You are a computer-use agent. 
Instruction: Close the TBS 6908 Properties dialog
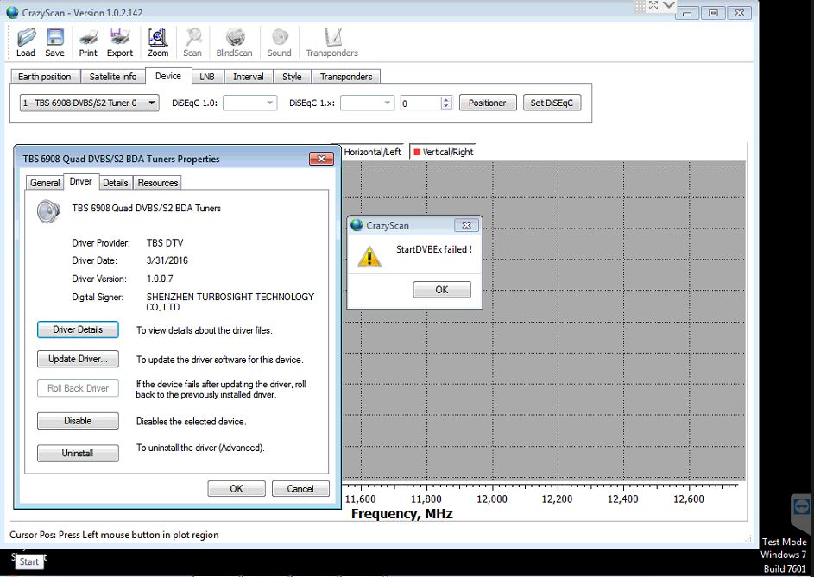click(321, 159)
